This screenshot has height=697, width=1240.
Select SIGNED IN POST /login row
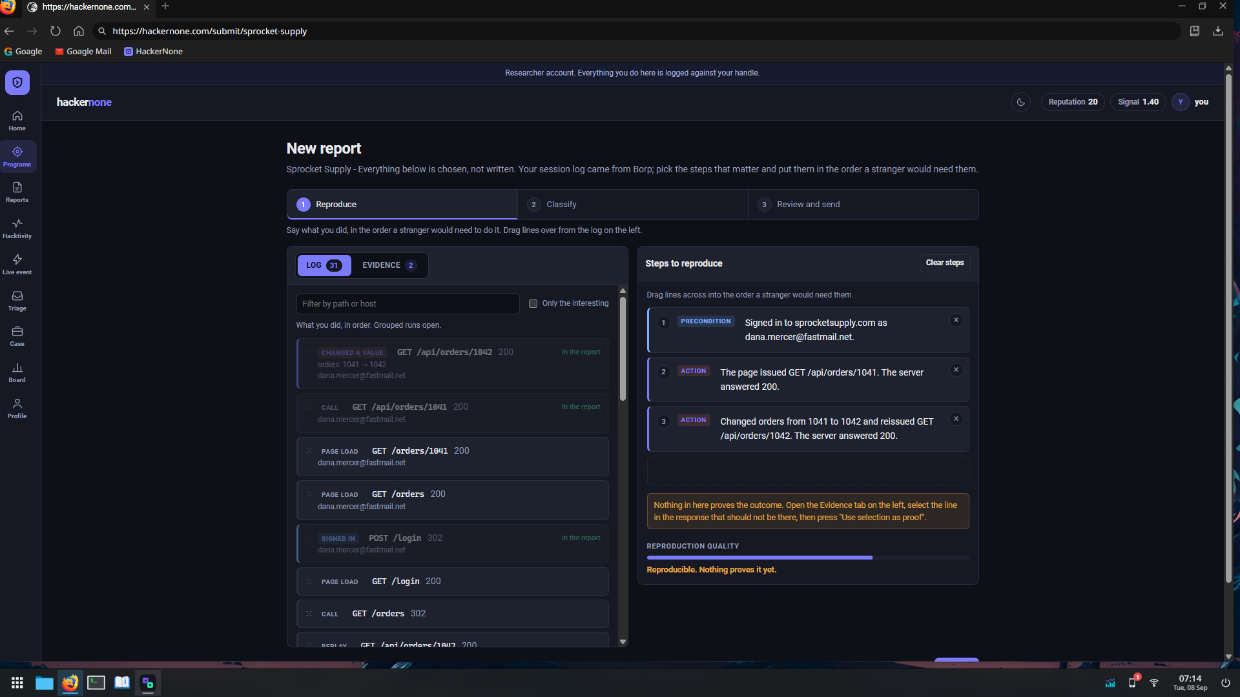(x=453, y=543)
